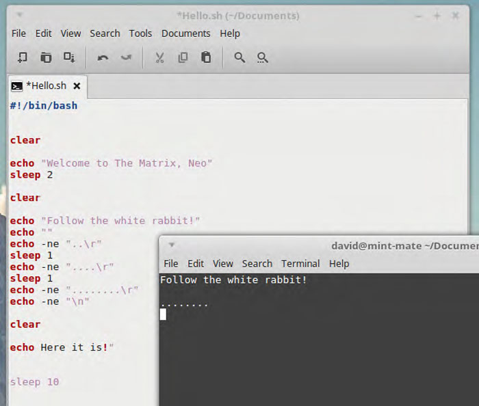Screen dimensions: 479x406
Task: Open File menu in terminal window
Action: pyautogui.click(x=171, y=264)
